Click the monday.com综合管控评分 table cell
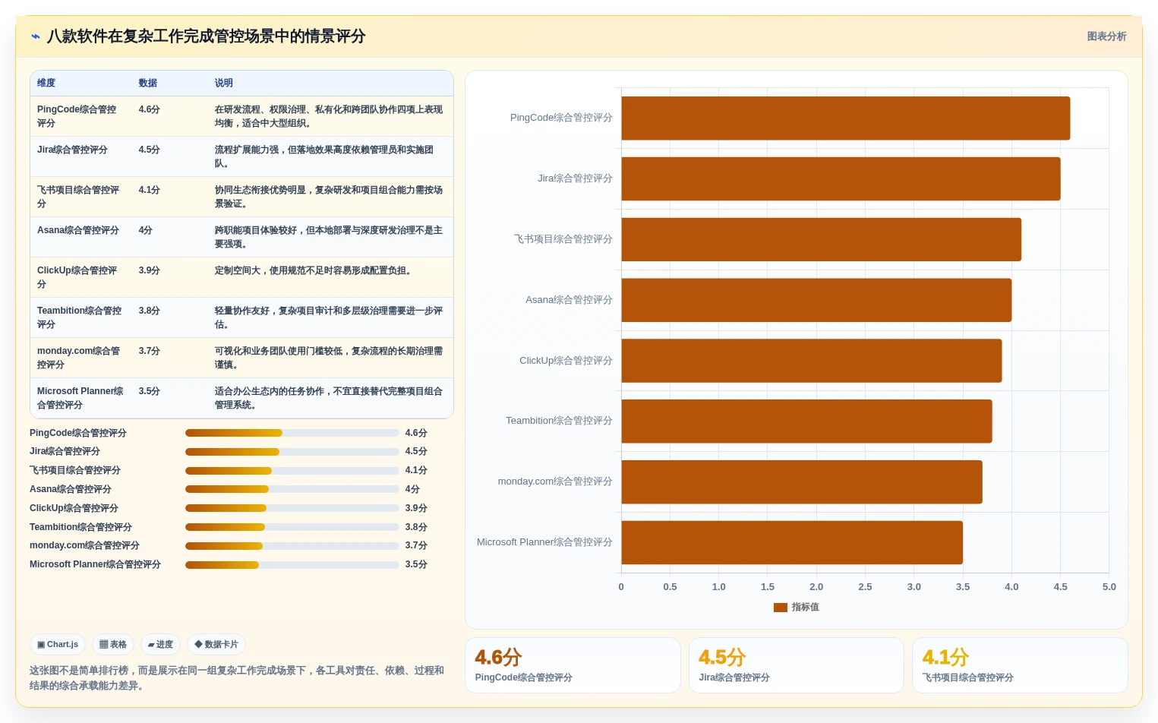This screenshot has width=1158, height=723. click(80, 358)
